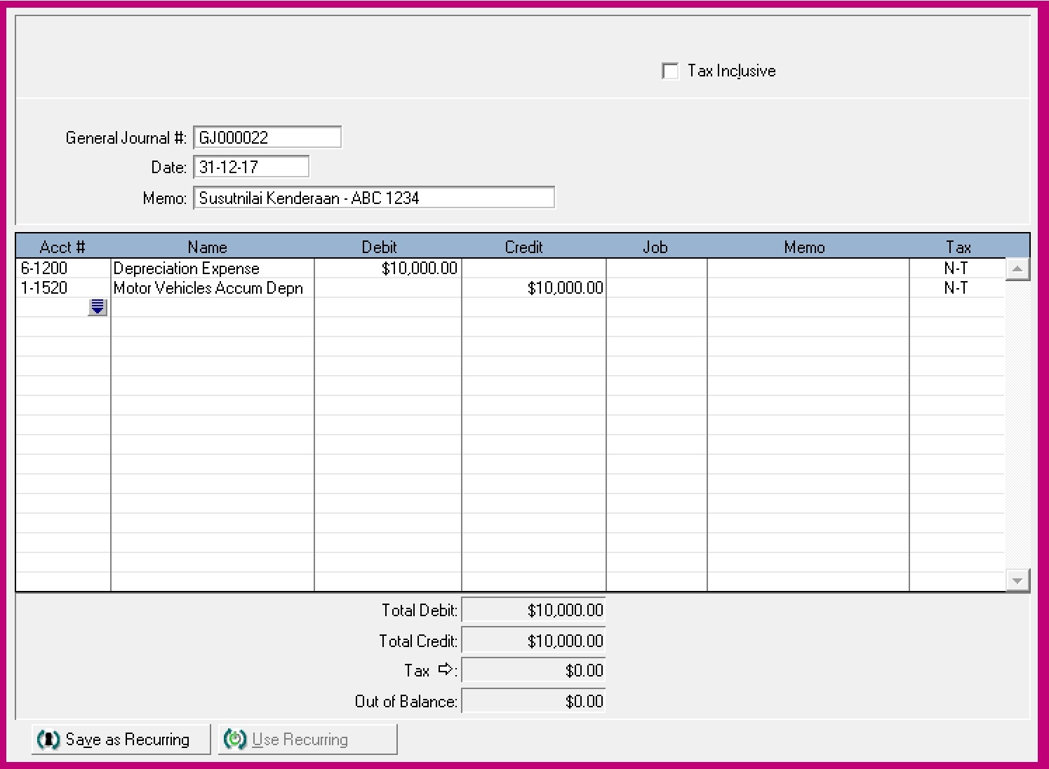Enable the Tax Inclusive checkbox
This screenshot has width=1049, height=769.
670,71
